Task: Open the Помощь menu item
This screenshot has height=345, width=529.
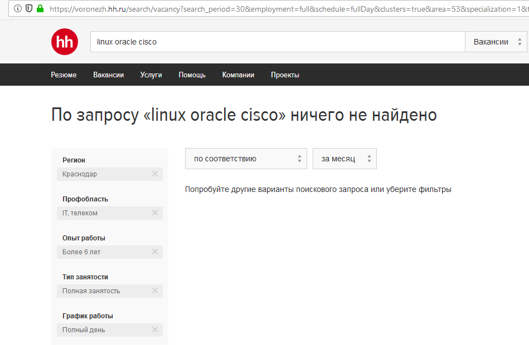Action: tap(192, 75)
